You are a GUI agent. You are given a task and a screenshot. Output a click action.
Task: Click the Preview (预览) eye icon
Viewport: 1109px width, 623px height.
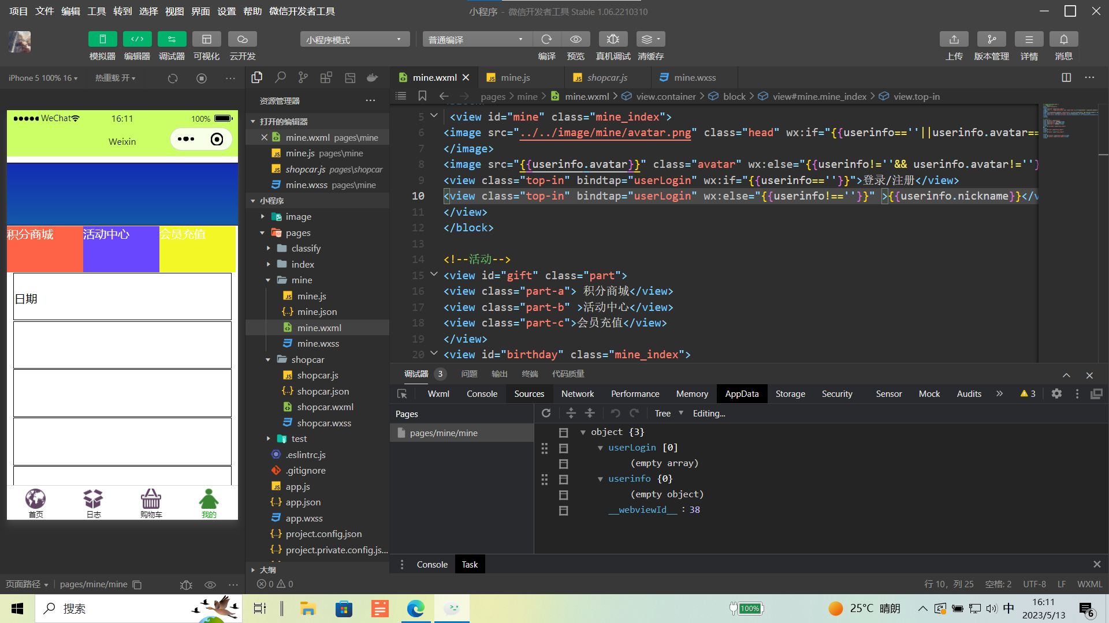pyautogui.click(x=575, y=39)
